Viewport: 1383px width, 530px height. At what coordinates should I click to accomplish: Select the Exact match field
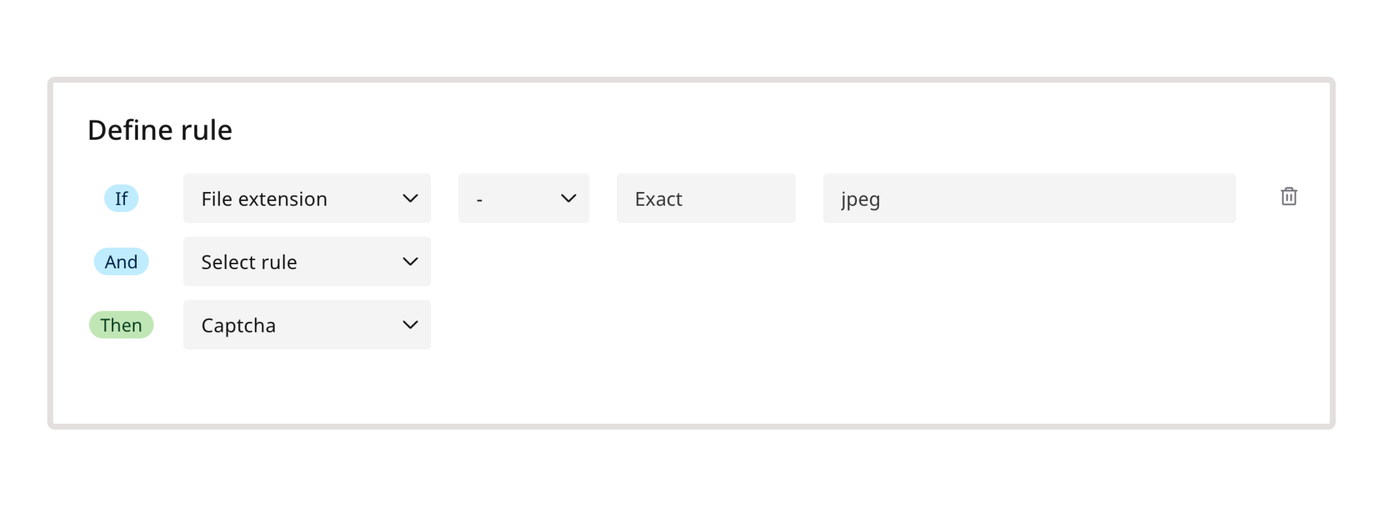coord(706,198)
